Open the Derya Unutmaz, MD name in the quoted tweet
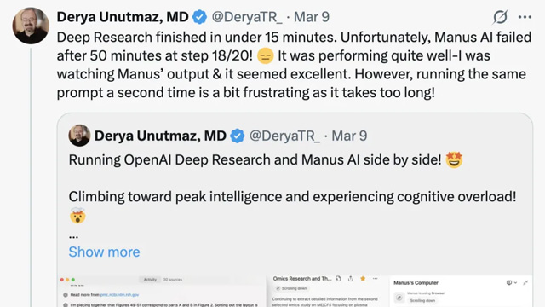Screen dimensions: 545x307 point(160,136)
